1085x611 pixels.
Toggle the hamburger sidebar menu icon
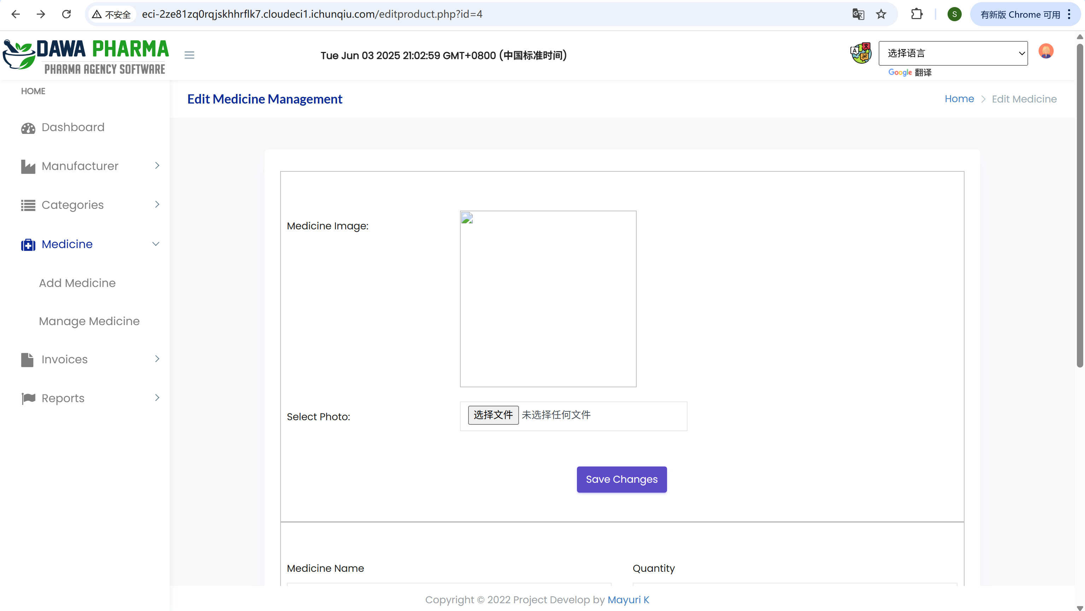189,55
